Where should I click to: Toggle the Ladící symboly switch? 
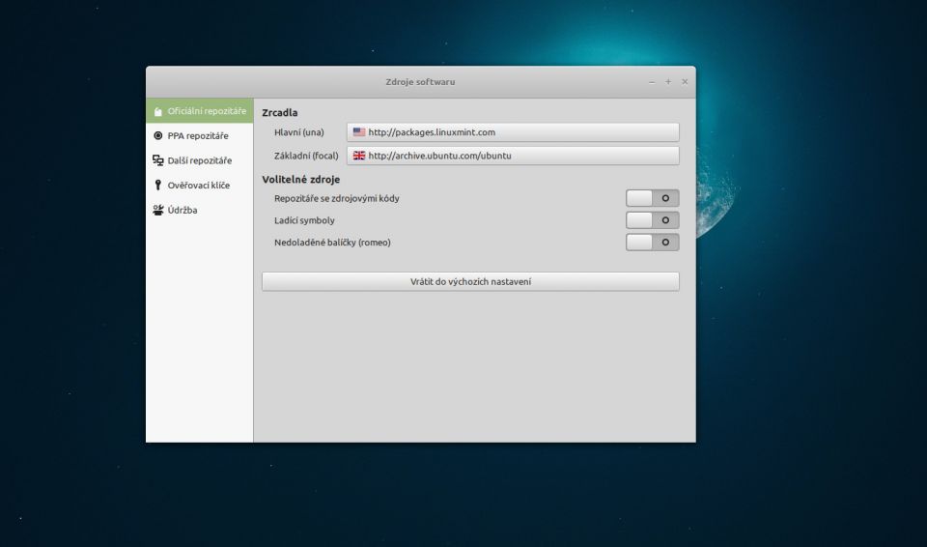(652, 220)
